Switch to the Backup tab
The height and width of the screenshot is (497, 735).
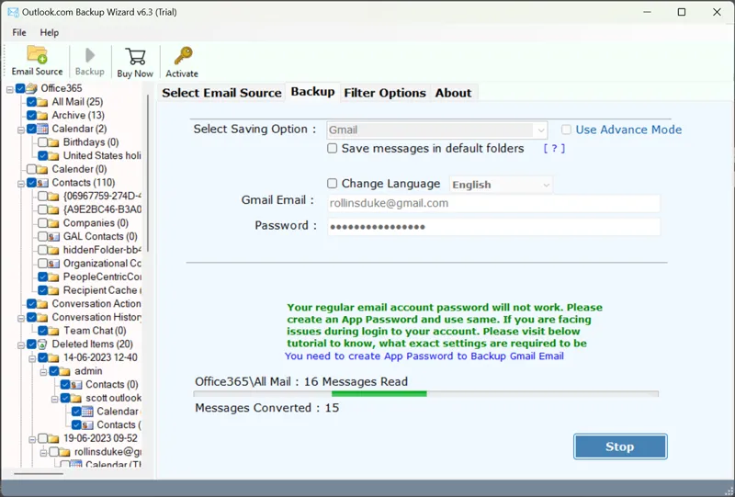point(312,92)
